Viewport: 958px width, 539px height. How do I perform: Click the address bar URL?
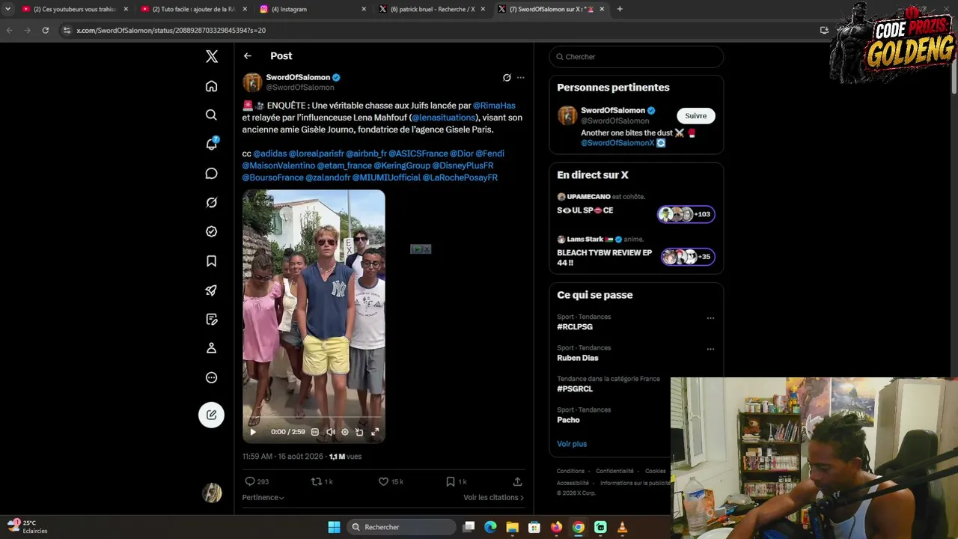coord(171,30)
